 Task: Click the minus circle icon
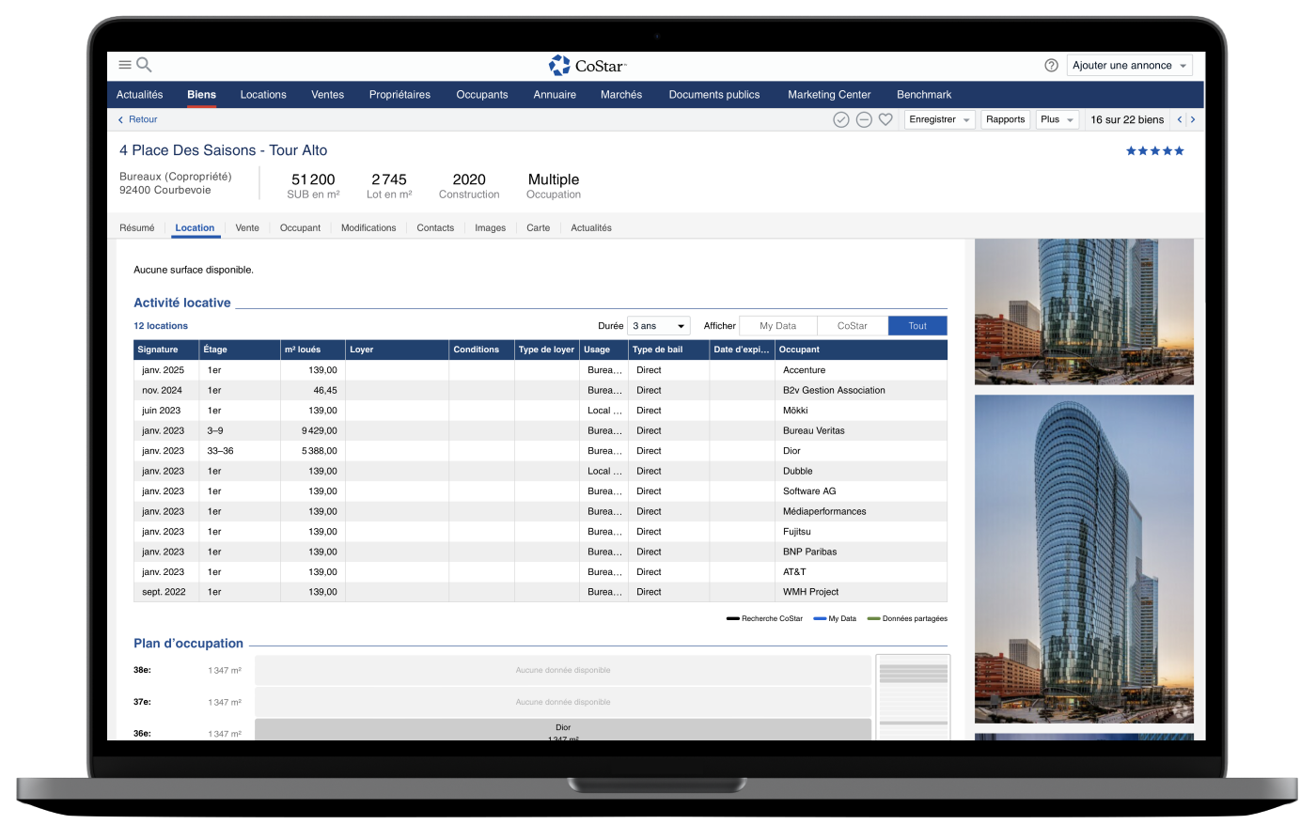(x=863, y=120)
